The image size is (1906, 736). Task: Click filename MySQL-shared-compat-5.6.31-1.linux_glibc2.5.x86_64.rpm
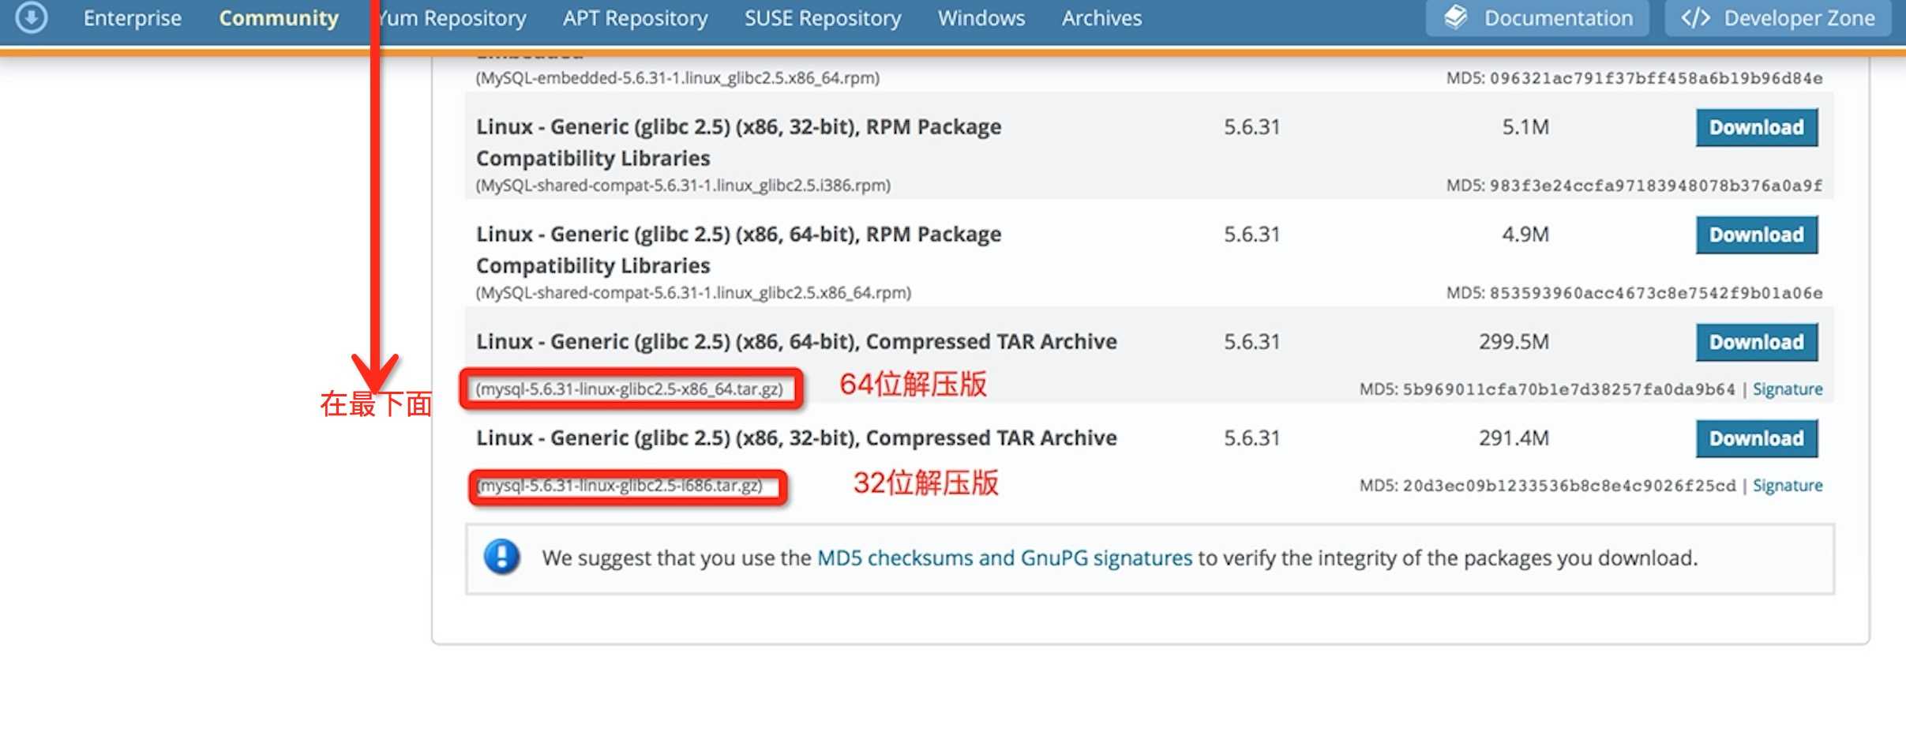[693, 293]
